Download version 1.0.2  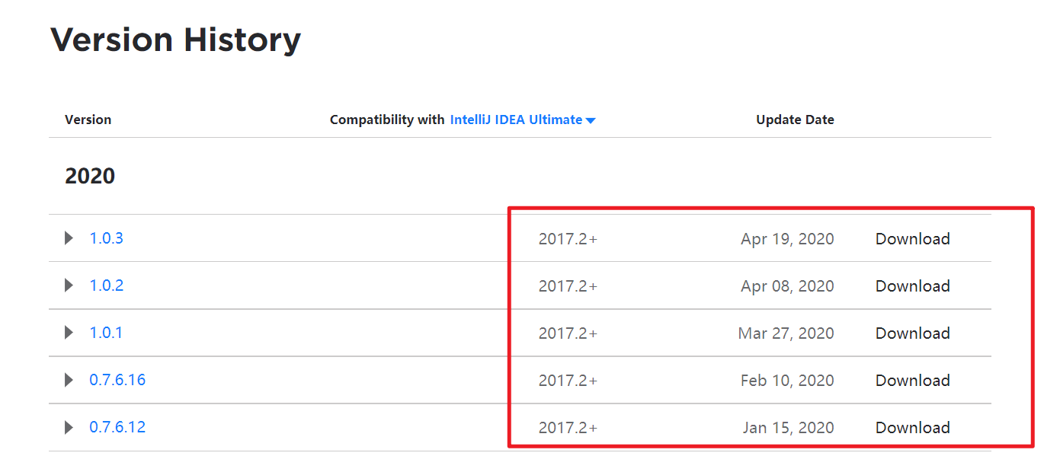(912, 286)
